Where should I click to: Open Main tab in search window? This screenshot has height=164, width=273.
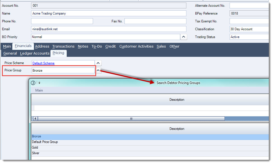(x=39, y=90)
